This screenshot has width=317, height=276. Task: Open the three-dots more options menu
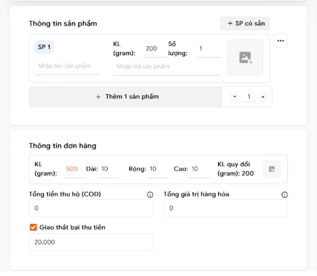(280, 41)
